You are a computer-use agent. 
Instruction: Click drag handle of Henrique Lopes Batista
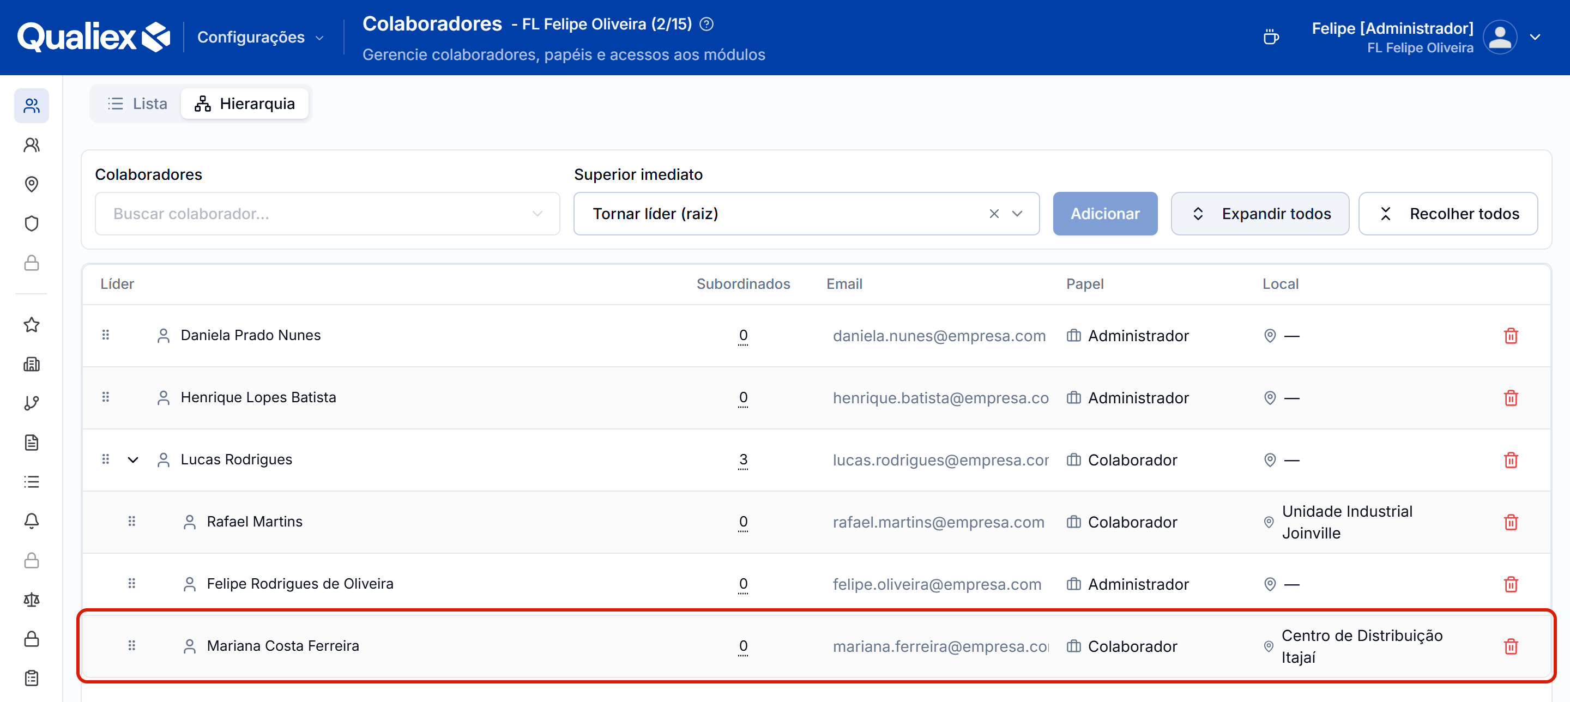(105, 397)
